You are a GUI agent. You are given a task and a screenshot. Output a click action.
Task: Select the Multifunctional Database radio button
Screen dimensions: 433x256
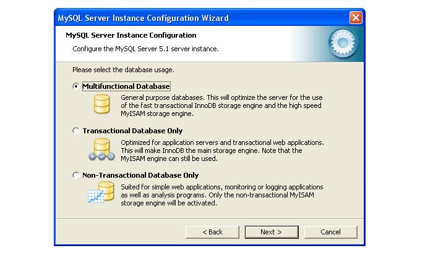pyautogui.click(x=76, y=86)
